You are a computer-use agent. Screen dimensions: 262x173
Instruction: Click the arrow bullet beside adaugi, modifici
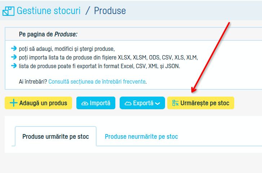coord(14,48)
